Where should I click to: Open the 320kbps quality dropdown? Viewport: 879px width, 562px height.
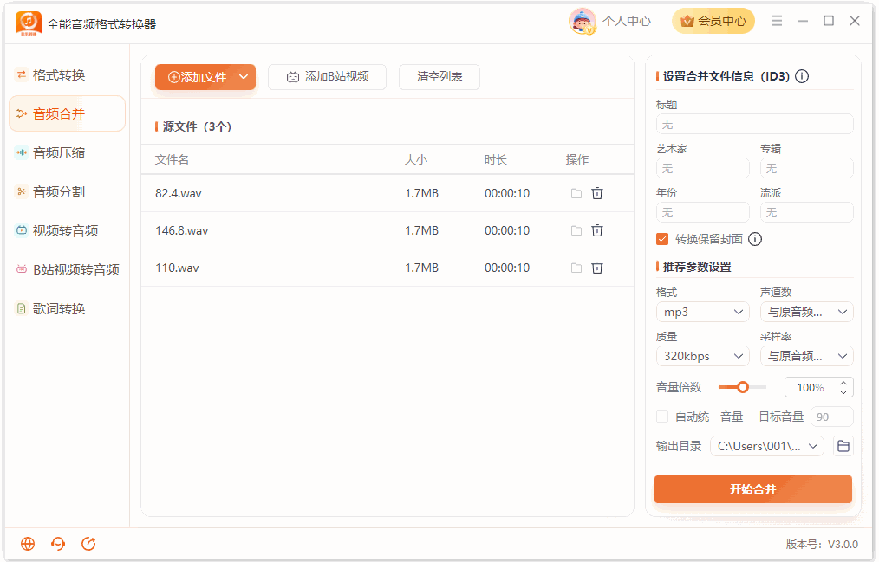pos(703,356)
